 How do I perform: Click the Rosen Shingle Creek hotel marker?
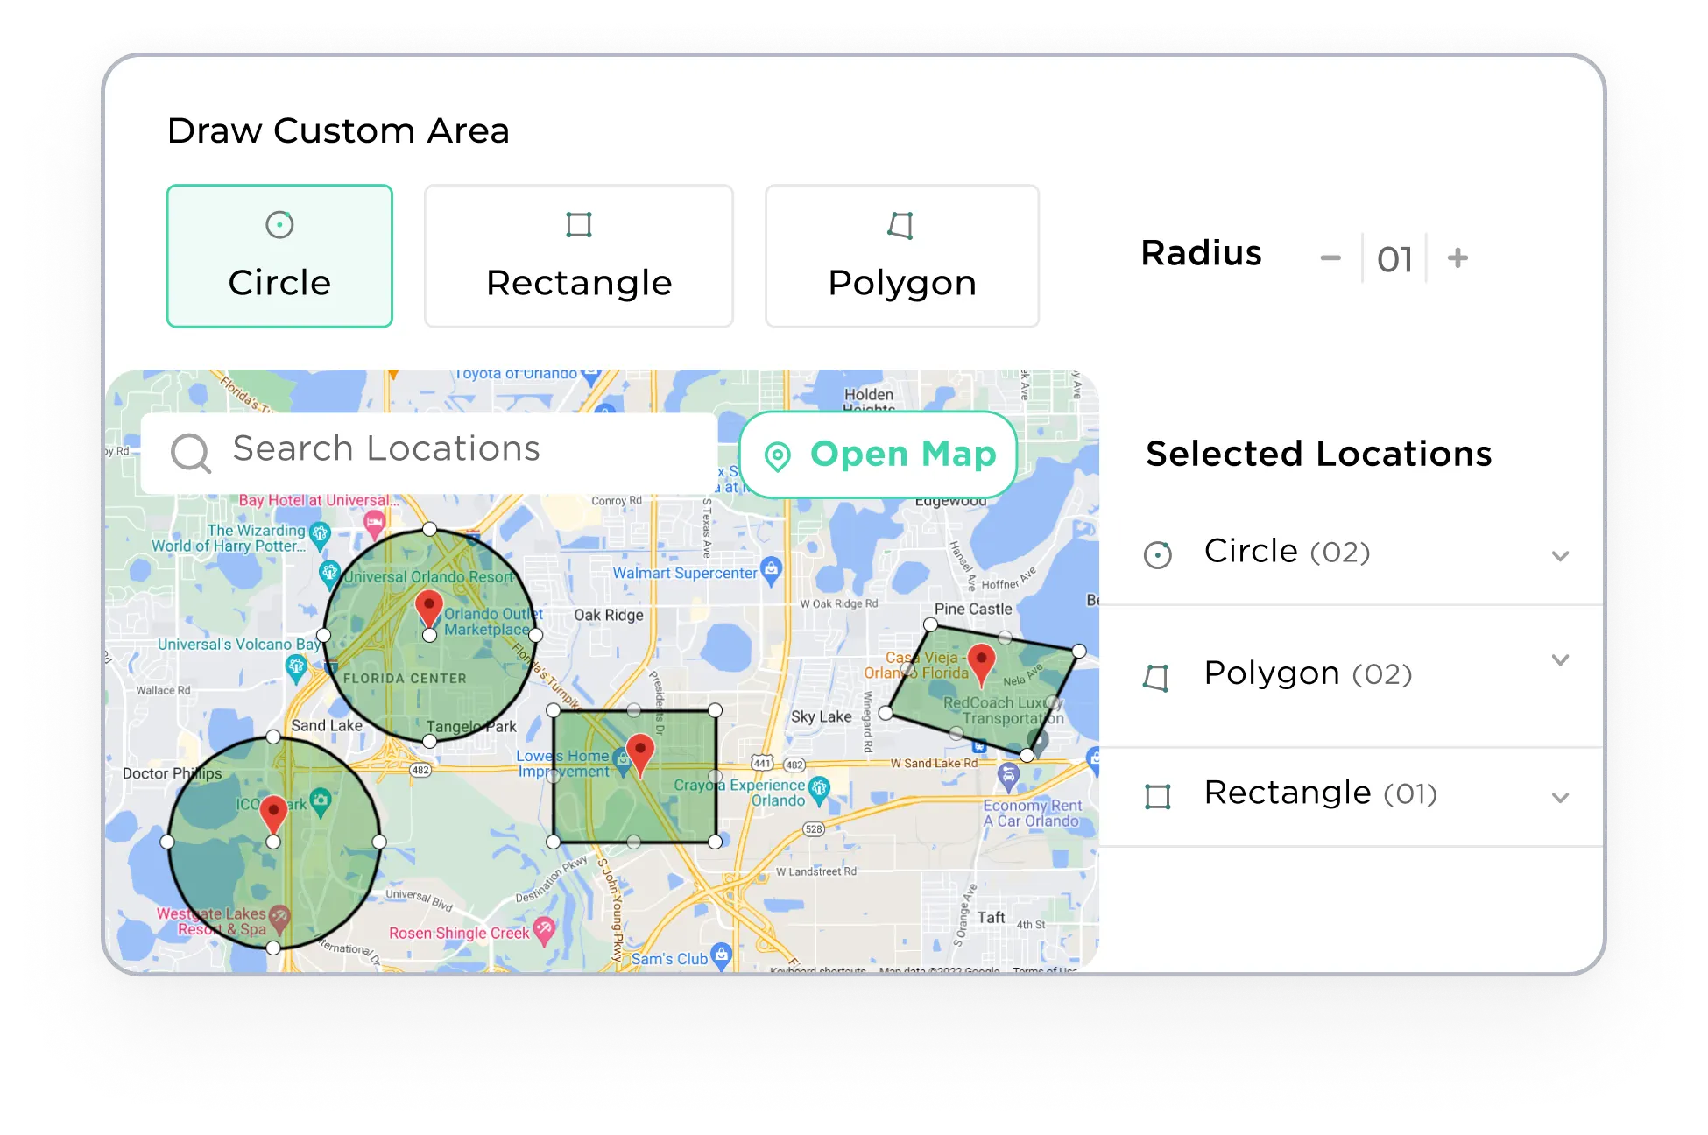tap(544, 929)
